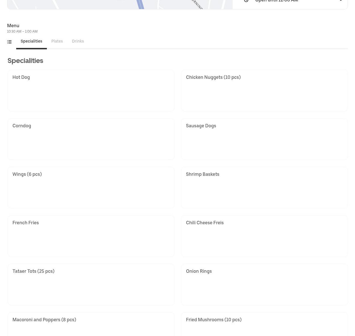Open the Hot Dog item card
The height and width of the screenshot is (336, 355).
[x=91, y=91]
